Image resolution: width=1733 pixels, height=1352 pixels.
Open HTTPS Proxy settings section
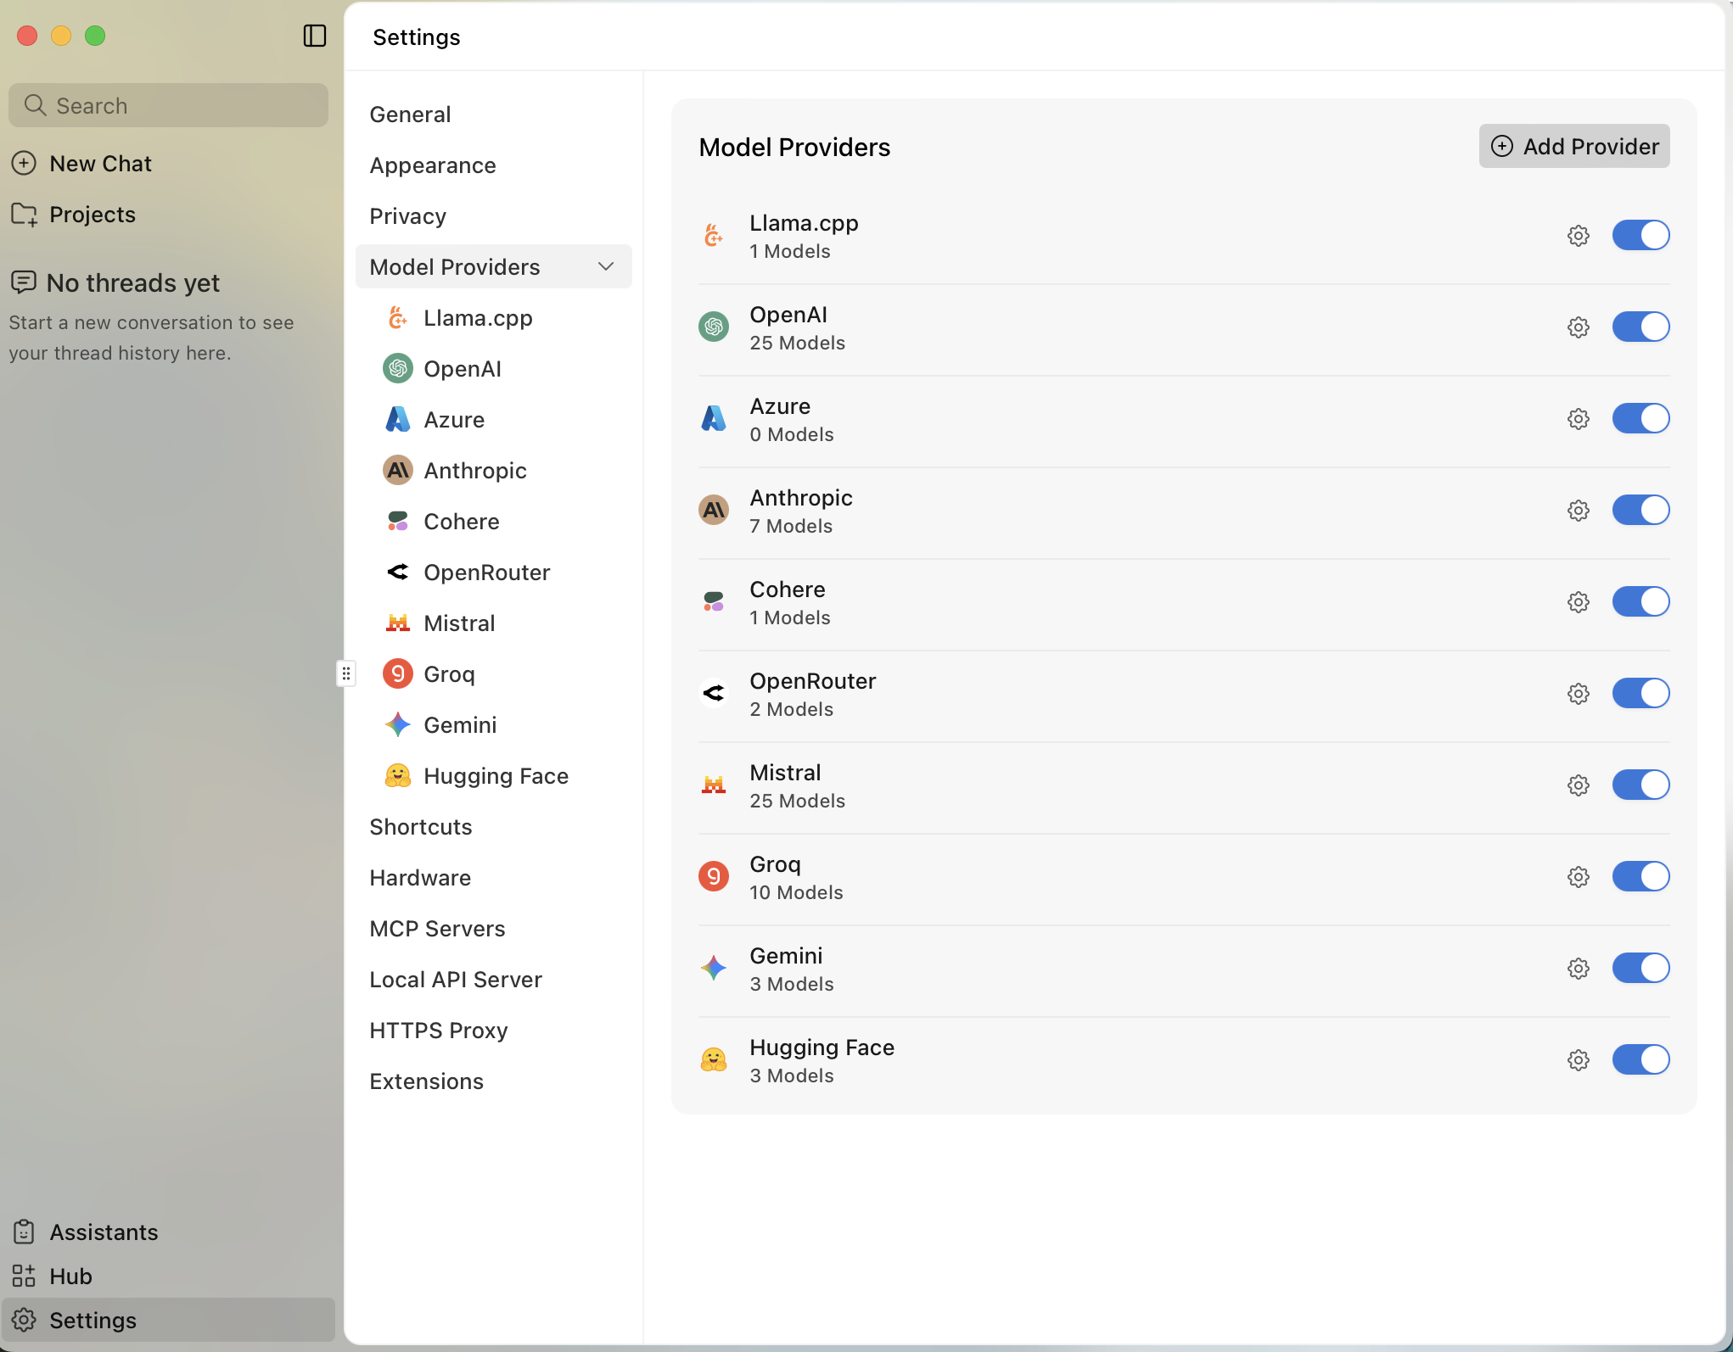tap(494, 1031)
